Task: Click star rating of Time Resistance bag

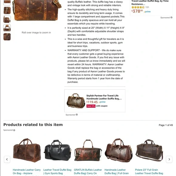Action: (138, 7)
